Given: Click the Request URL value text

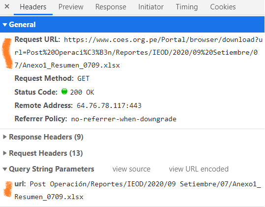Looking at the screenshot, I should coord(139,53).
